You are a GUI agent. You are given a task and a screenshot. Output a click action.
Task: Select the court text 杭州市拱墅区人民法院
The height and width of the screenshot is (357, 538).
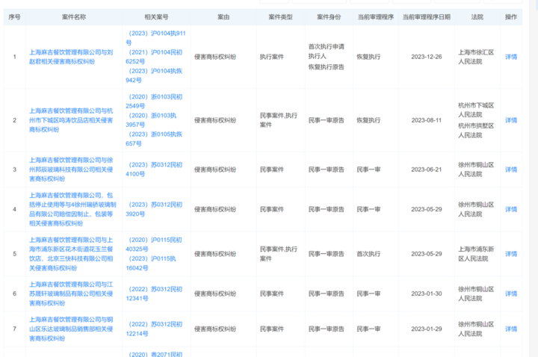pos(476,130)
